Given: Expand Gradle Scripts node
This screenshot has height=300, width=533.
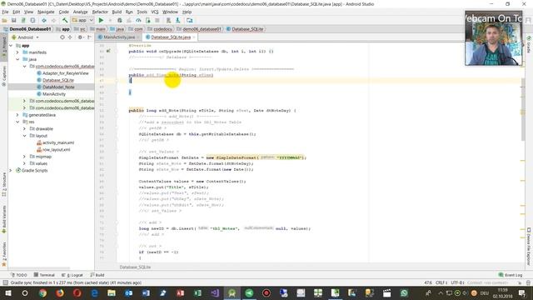Looking at the screenshot, I should pyautogui.click(x=11, y=170).
